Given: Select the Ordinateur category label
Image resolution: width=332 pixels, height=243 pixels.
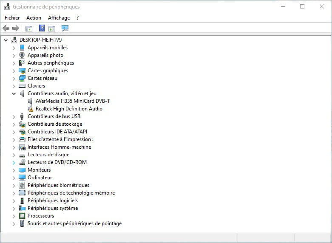Looking at the screenshot, I should 40,178.
